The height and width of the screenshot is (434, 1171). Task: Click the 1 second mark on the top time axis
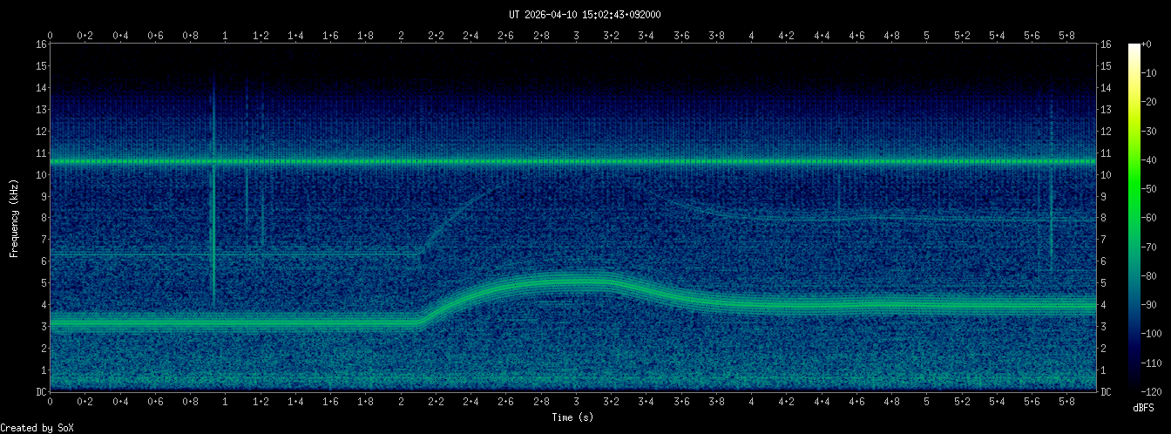(x=226, y=36)
